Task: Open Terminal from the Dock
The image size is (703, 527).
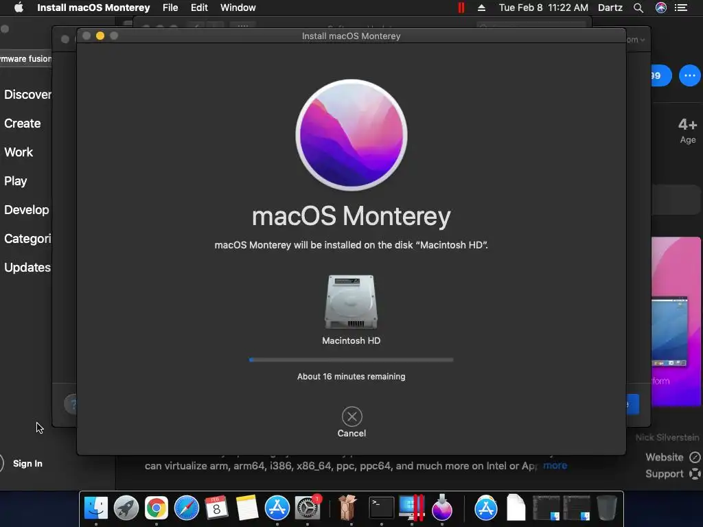Action: coord(381,508)
